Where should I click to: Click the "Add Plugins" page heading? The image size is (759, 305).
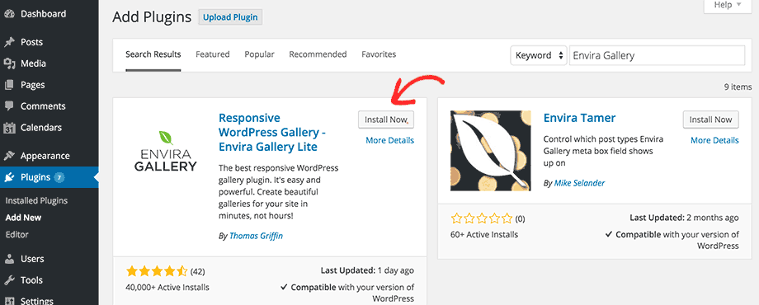[152, 17]
